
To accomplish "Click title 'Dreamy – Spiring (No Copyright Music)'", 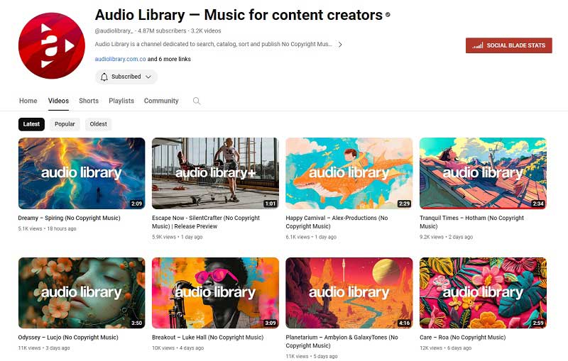I will point(69,218).
